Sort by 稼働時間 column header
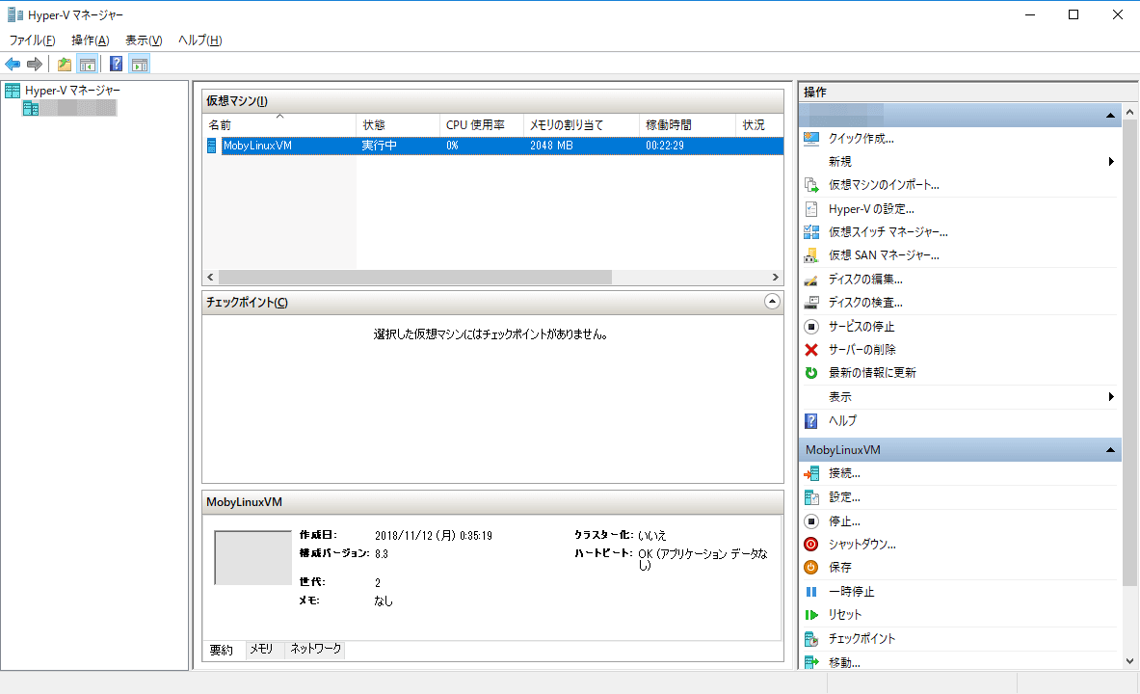This screenshot has width=1140, height=694. (687, 125)
